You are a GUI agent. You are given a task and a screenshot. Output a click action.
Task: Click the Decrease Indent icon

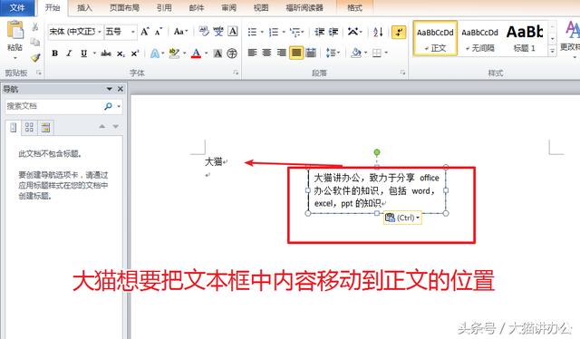[319, 32]
